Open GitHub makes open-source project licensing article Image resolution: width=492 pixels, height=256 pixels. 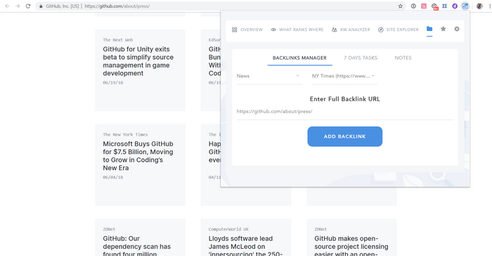tap(351, 246)
